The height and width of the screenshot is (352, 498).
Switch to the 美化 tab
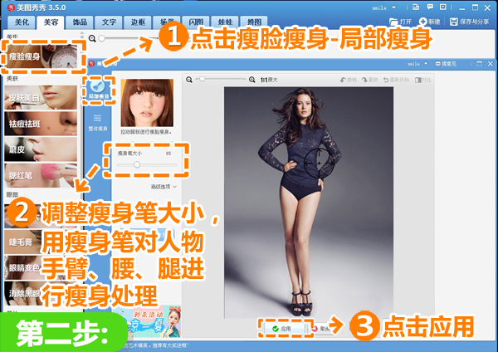tap(22, 22)
